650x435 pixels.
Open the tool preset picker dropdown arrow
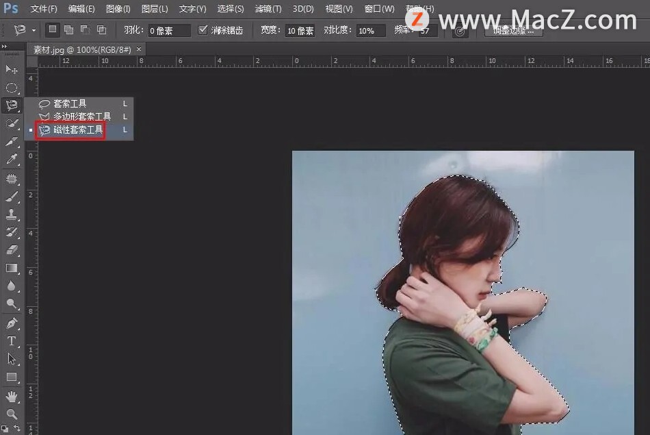[34, 31]
